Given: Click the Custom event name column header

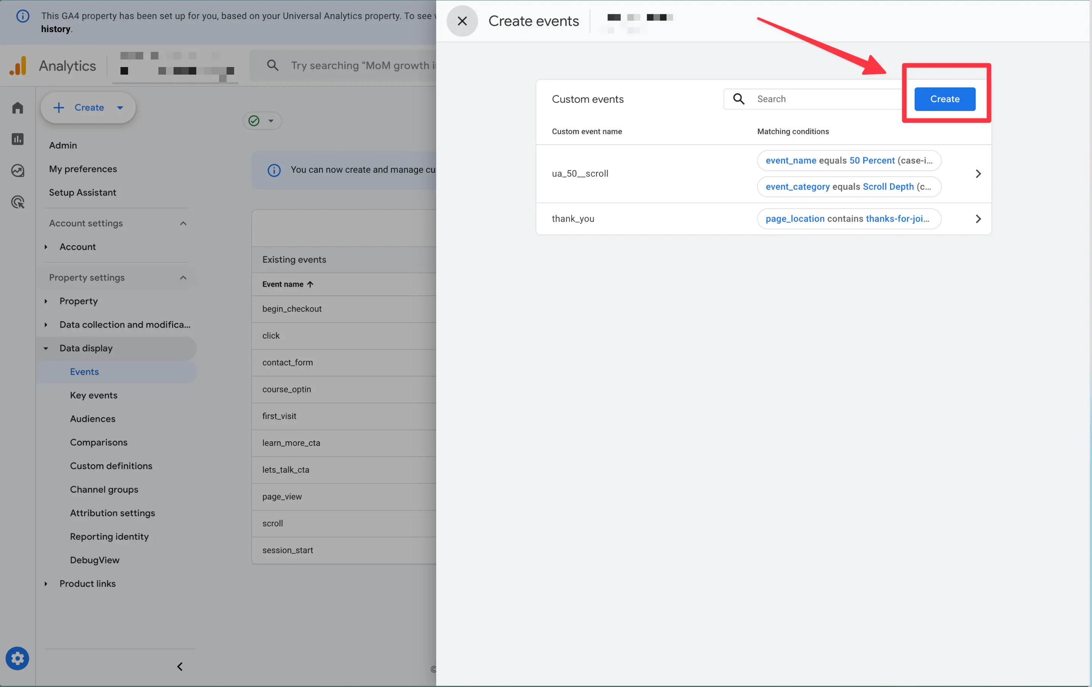Looking at the screenshot, I should [587, 131].
